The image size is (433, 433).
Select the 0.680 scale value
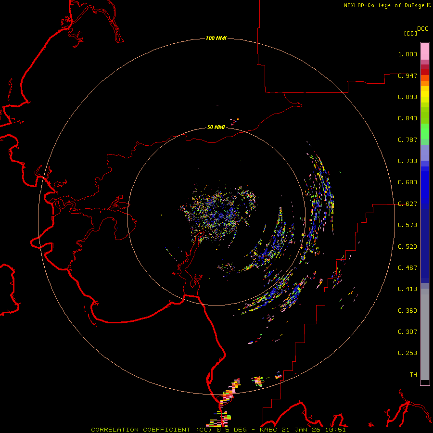point(408,182)
